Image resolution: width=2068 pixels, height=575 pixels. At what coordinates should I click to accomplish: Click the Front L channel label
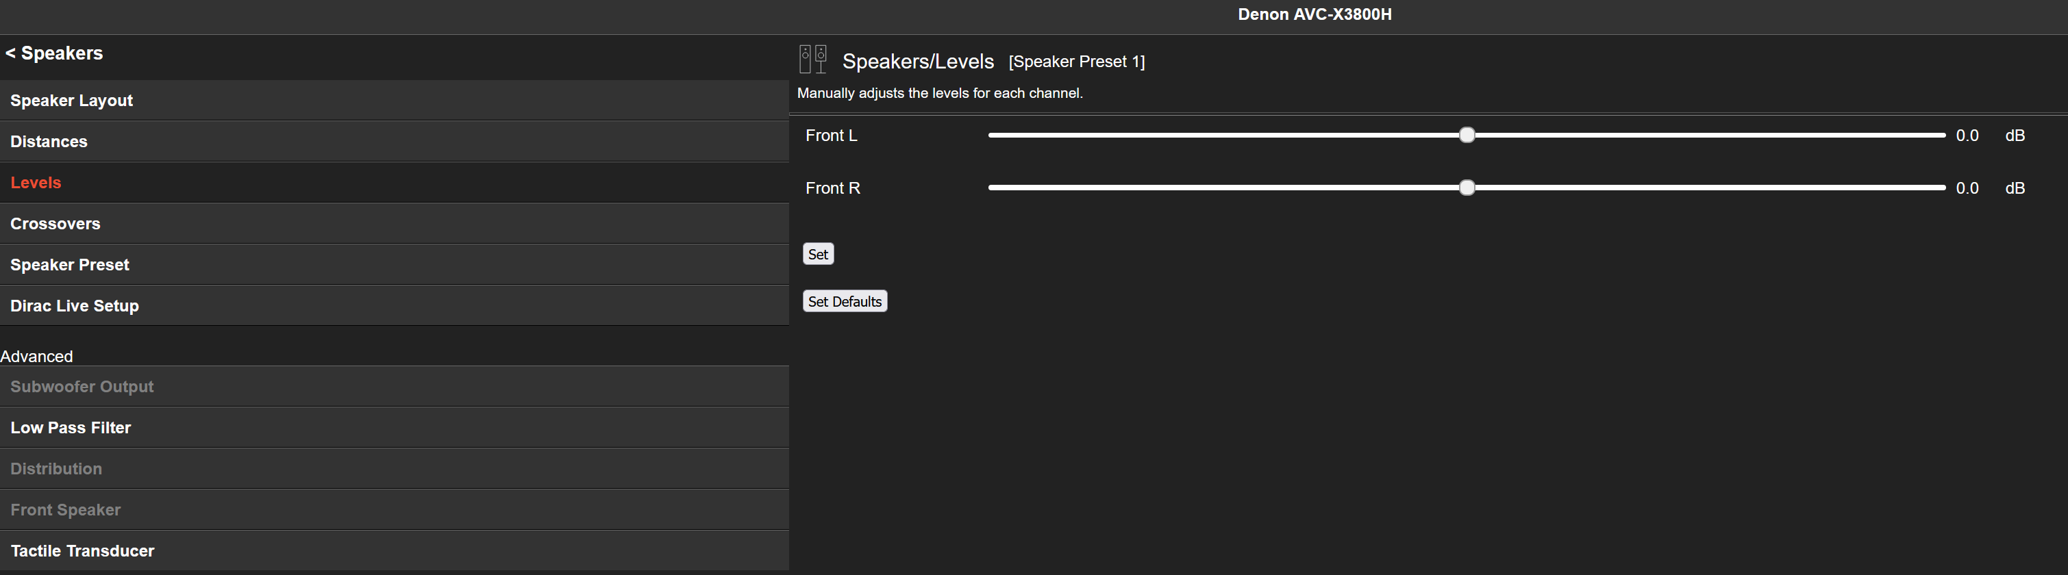831,136
